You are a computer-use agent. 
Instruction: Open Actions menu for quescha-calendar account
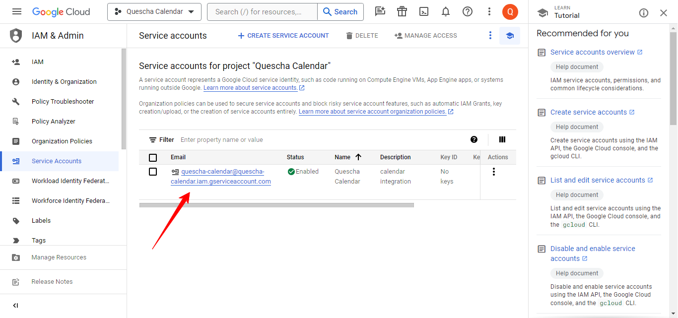tap(493, 172)
